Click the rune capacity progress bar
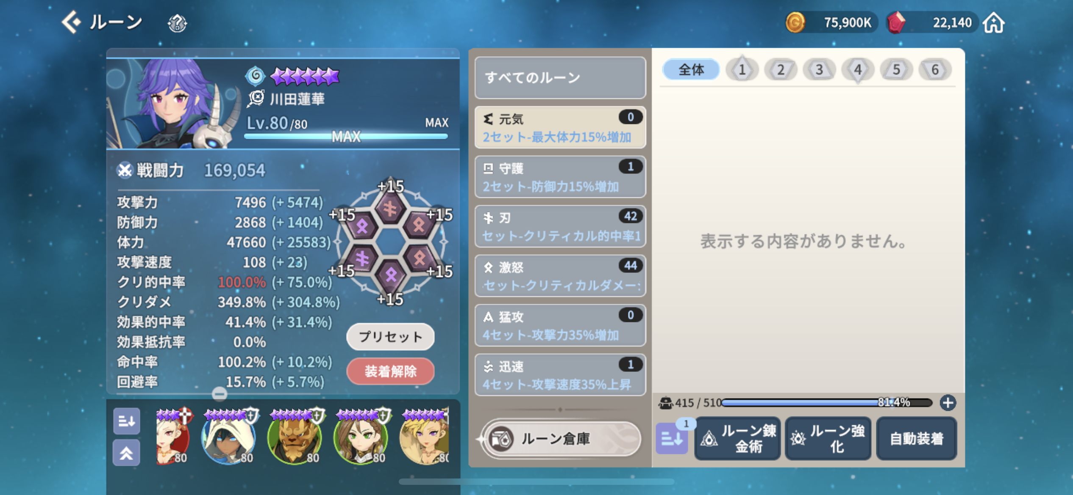The image size is (1073, 495). click(x=826, y=402)
